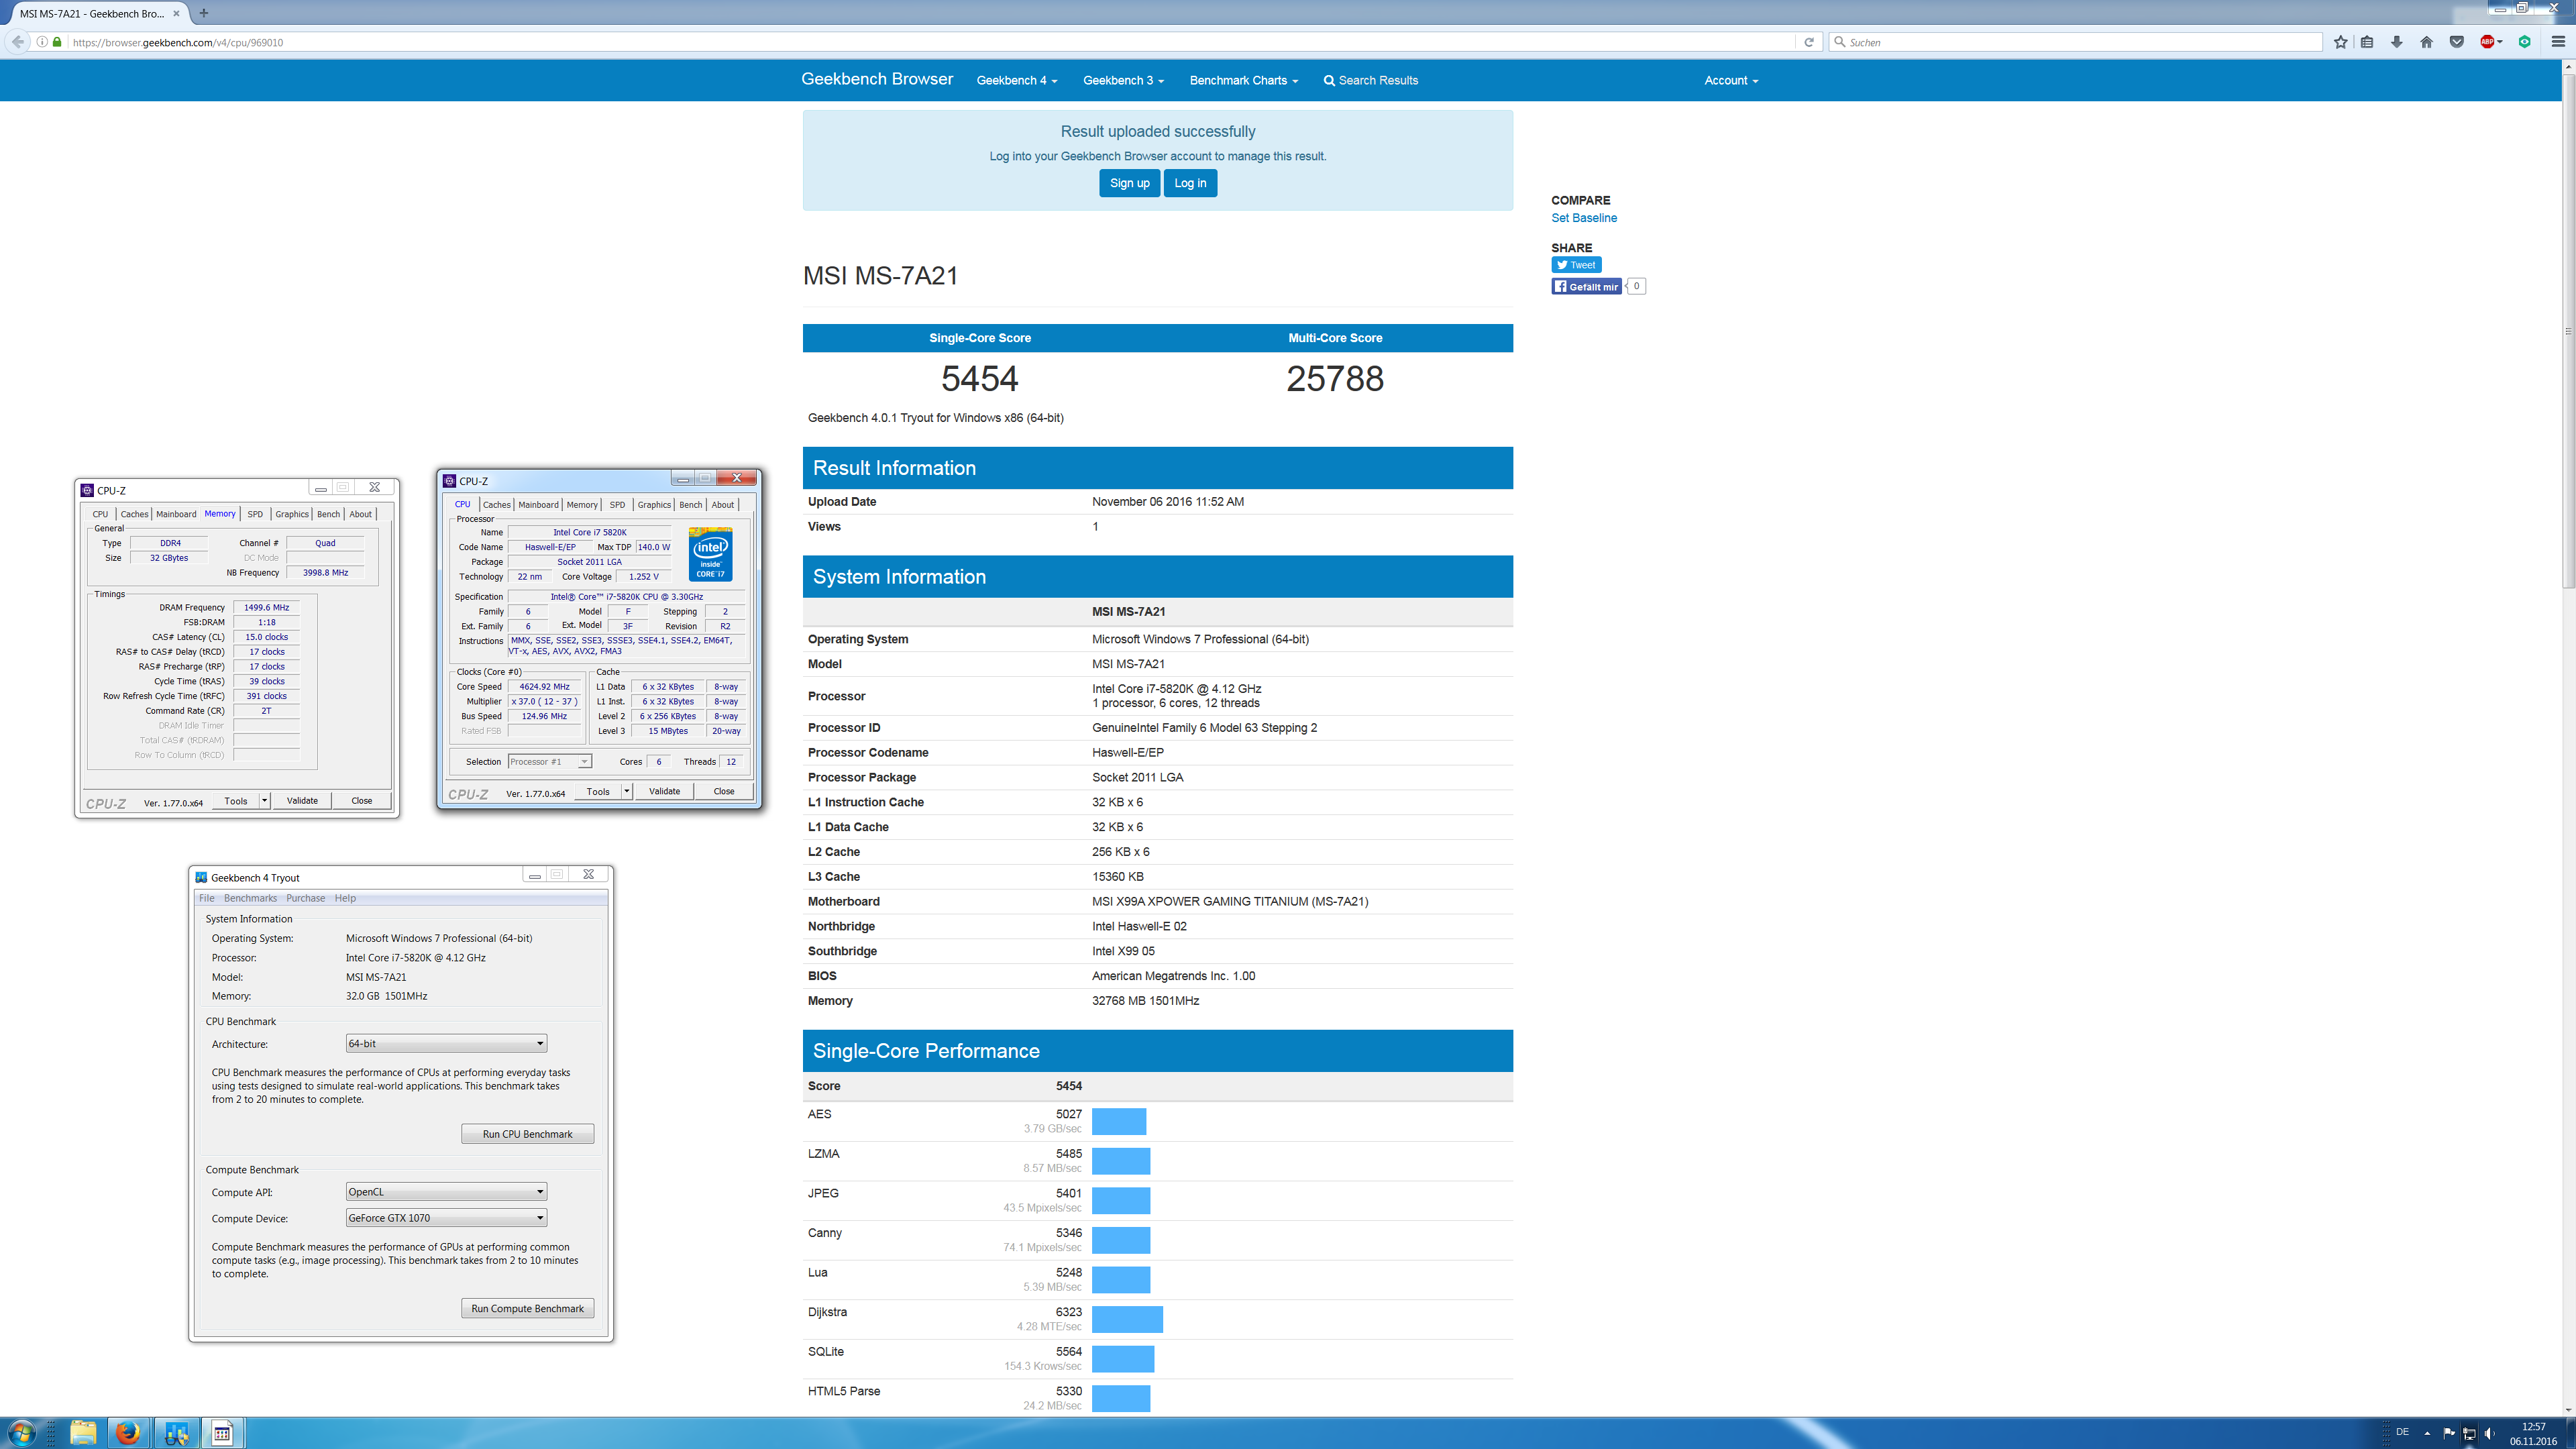Open the Architecture 64-bit dropdown
The image size is (2576, 1449).
tap(446, 1043)
